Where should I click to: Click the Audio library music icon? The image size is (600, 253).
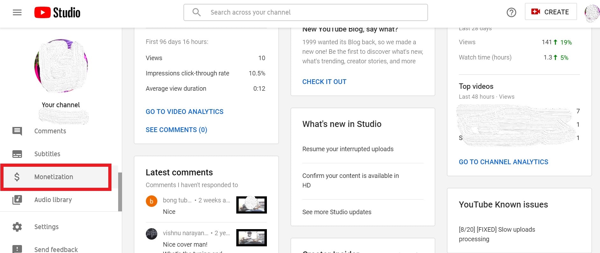[x=17, y=200]
